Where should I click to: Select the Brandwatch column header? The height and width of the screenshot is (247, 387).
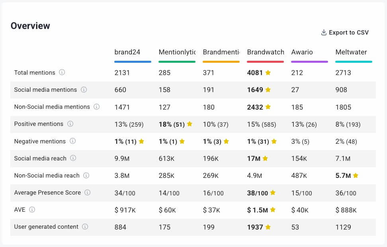click(266, 52)
